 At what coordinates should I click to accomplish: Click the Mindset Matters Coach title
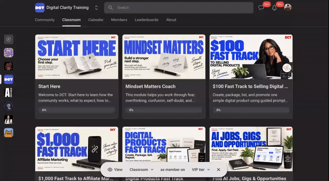pos(150,86)
